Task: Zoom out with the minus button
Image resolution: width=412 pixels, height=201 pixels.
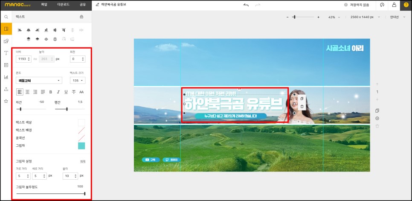Action: [287, 17]
